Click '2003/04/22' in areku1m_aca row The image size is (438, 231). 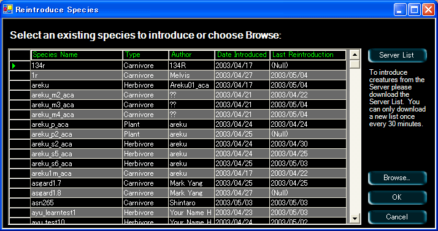point(308,173)
